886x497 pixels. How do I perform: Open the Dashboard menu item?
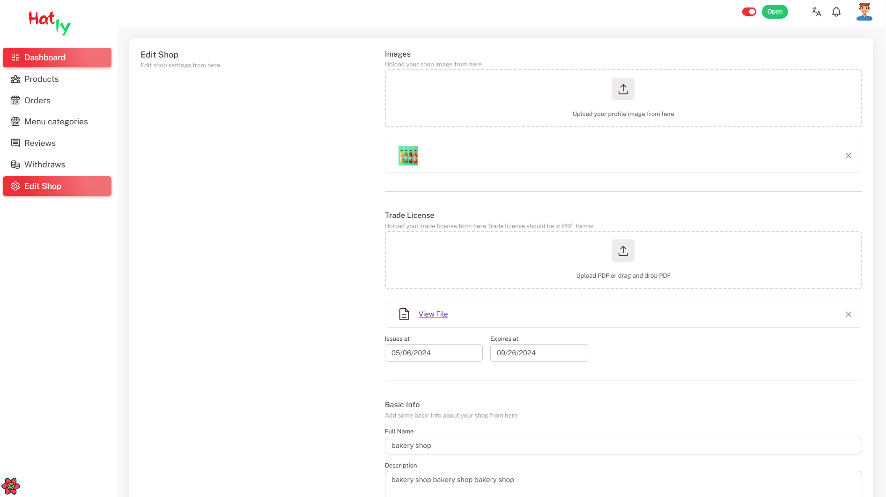click(57, 58)
